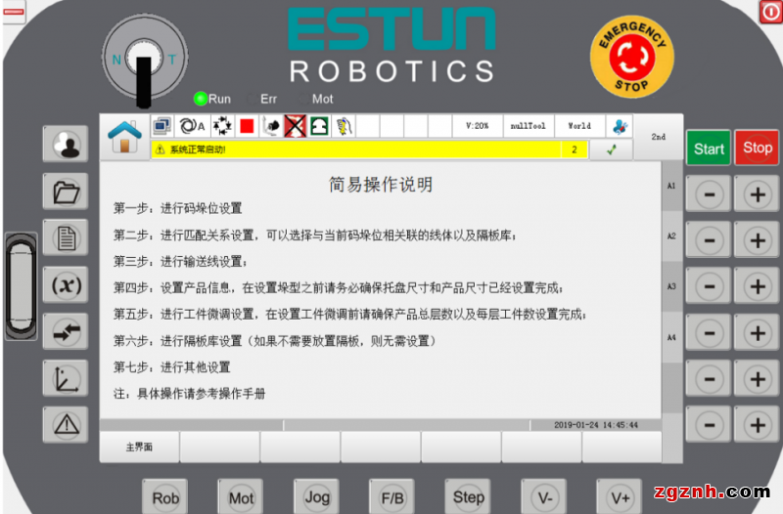Open the program document icon
The image size is (783, 514).
click(66, 237)
